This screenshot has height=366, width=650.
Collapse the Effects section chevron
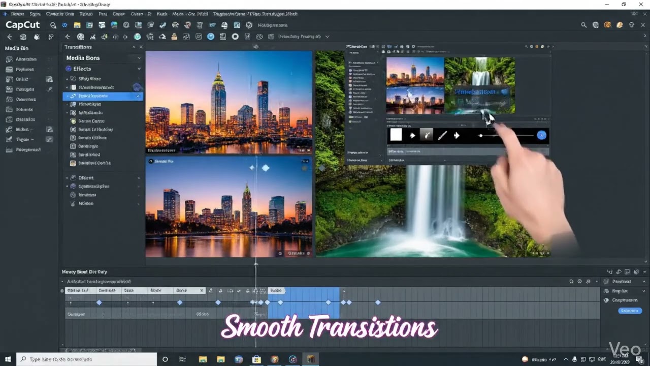pos(139,69)
